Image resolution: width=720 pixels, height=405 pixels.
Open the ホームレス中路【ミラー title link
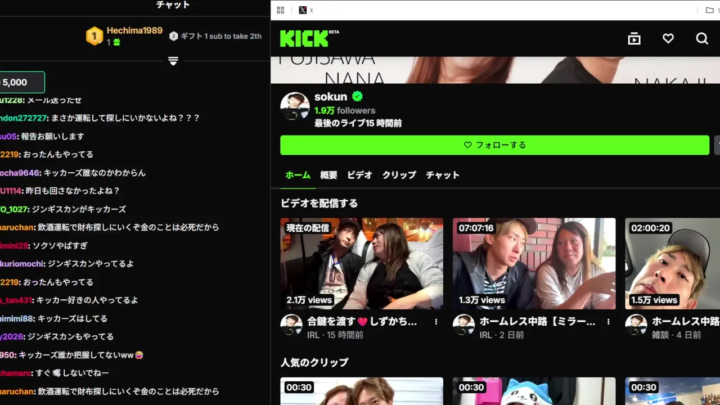point(537,322)
